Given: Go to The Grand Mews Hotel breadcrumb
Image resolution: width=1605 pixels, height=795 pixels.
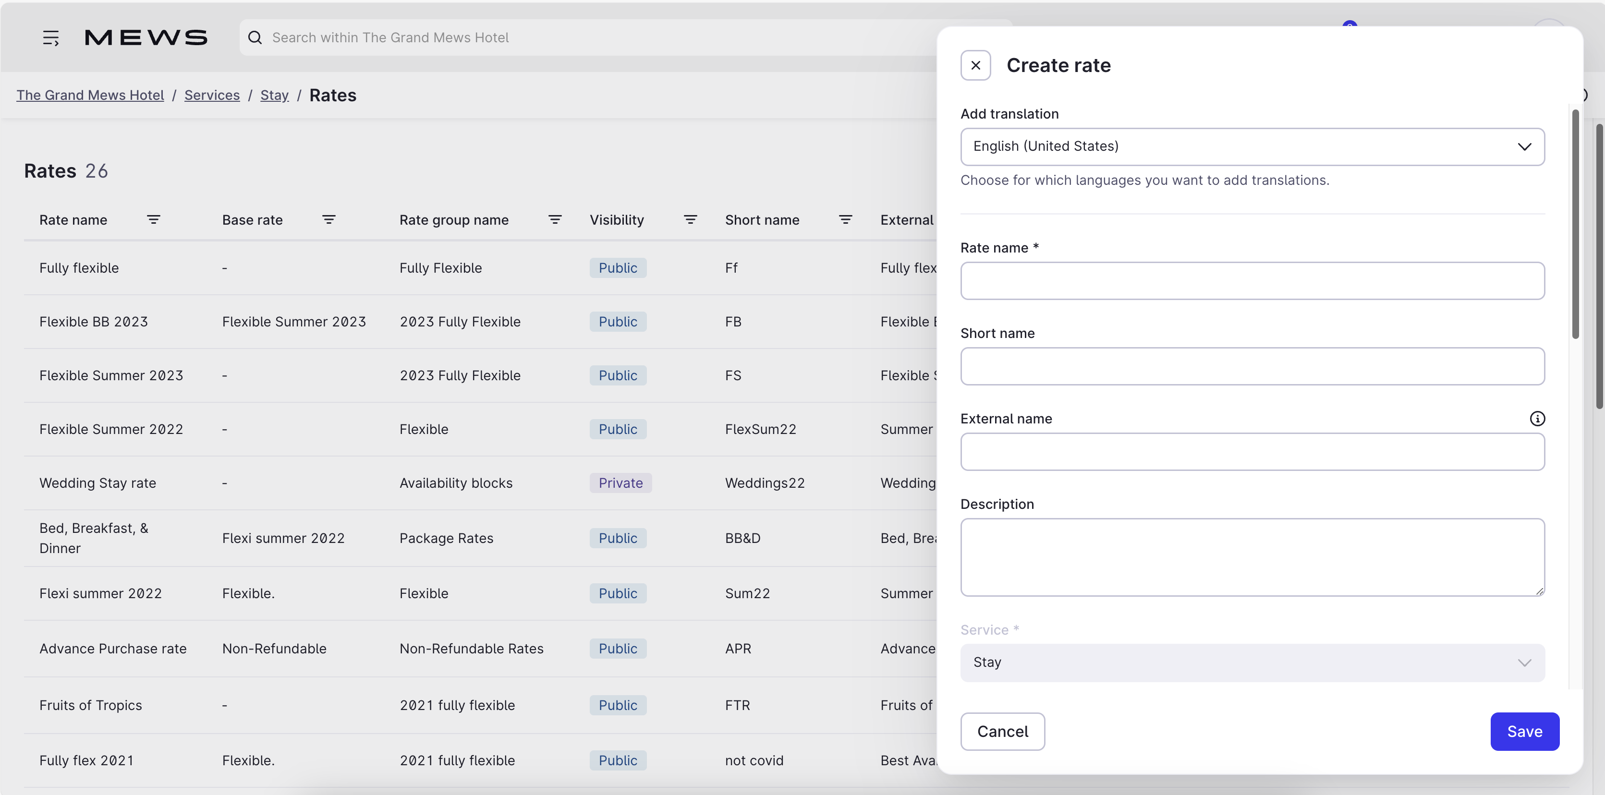Looking at the screenshot, I should 90,95.
